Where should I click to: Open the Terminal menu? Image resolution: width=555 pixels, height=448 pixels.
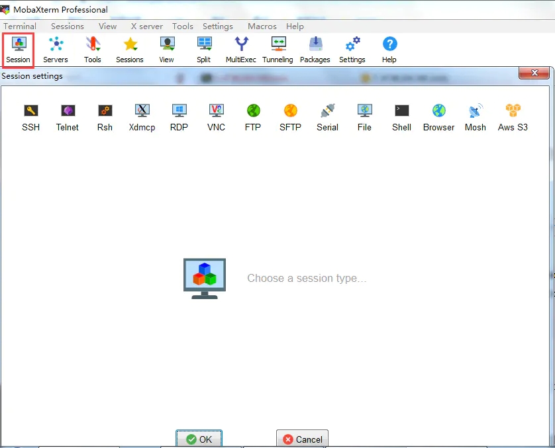pyautogui.click(x=20, y=26)
